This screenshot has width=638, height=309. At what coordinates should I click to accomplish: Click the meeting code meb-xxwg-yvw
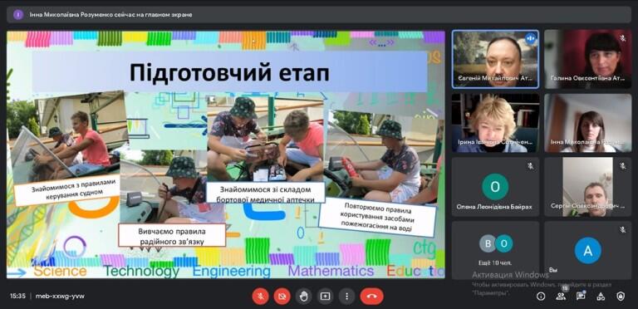coord(60,296)
